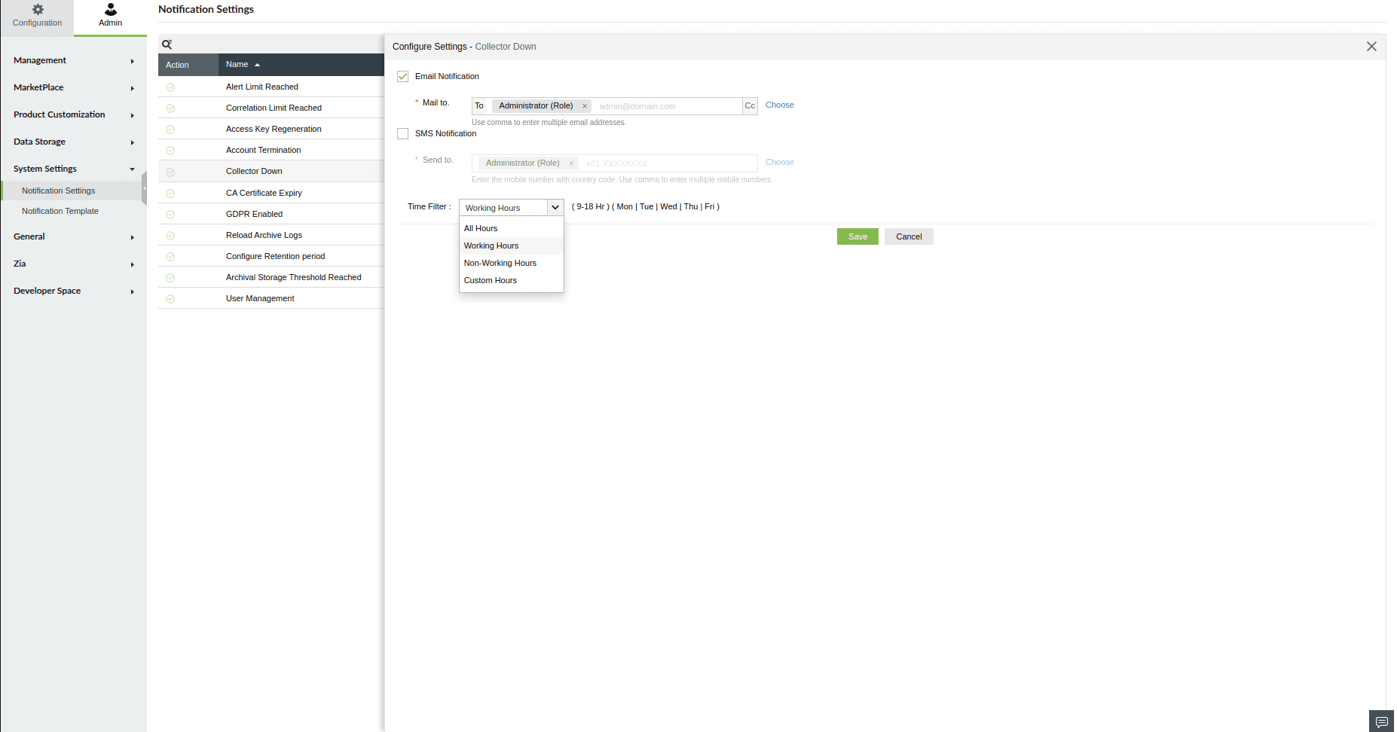Select the GDPR Enabled row

271,214
